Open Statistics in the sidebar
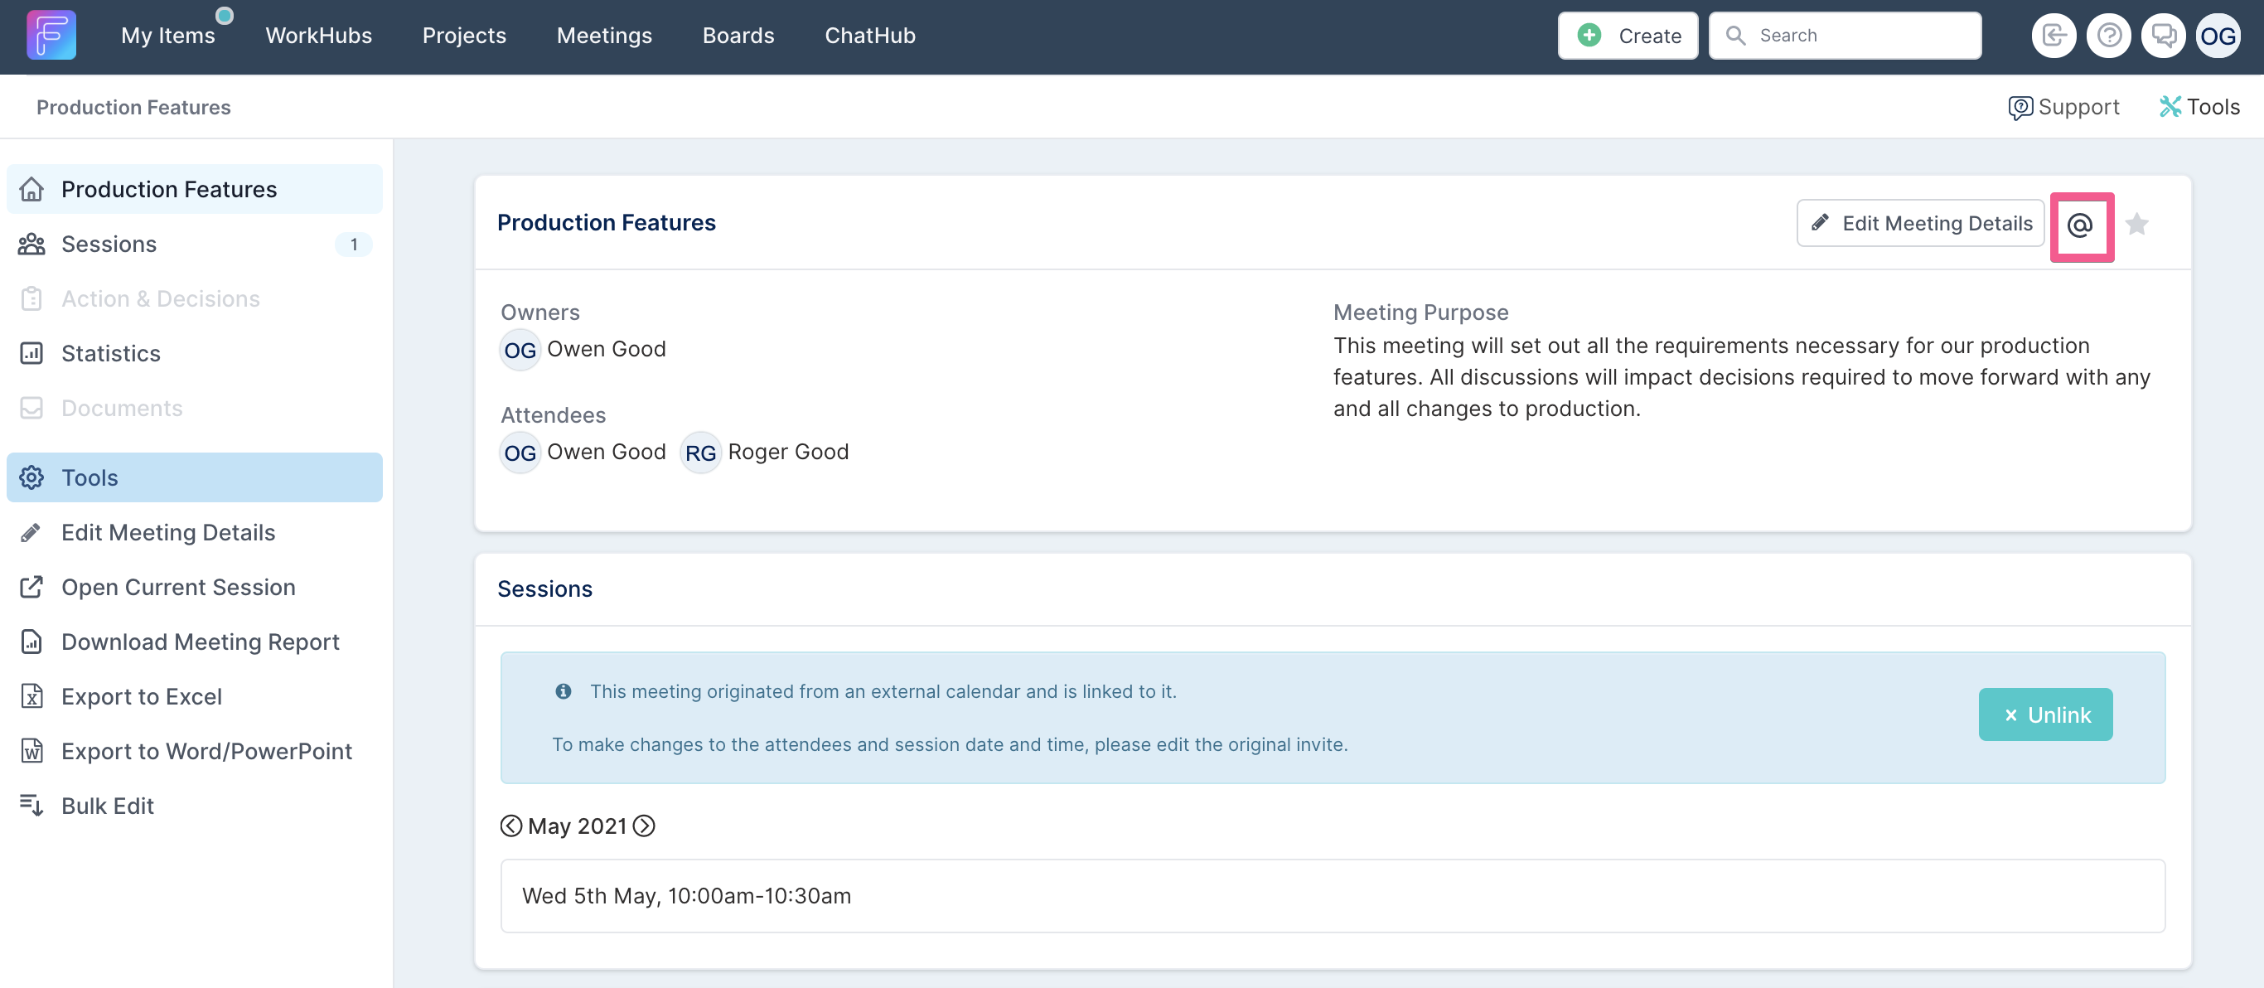The width and height of the screenshot is (2264, 988). point(194,353)
